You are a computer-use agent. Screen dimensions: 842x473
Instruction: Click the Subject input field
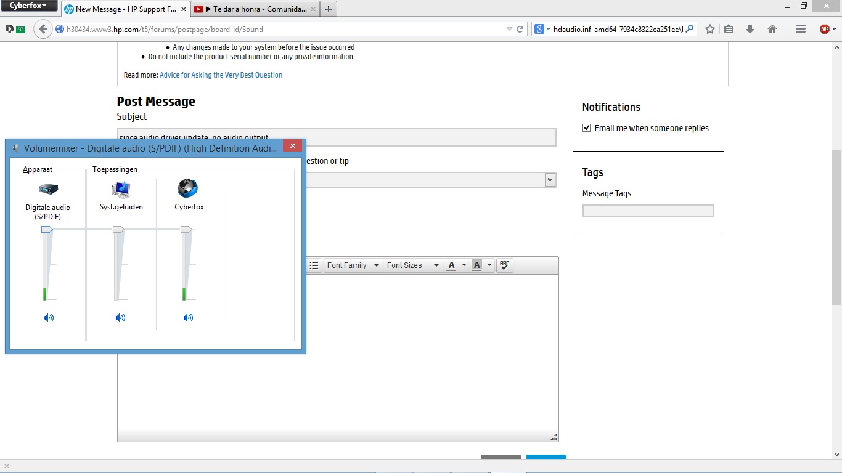(337, 137)
